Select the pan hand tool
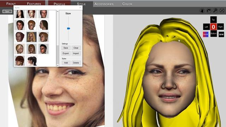Image resolution: width=226 pixels, height=127 pixels. click(x=202, y=11)
